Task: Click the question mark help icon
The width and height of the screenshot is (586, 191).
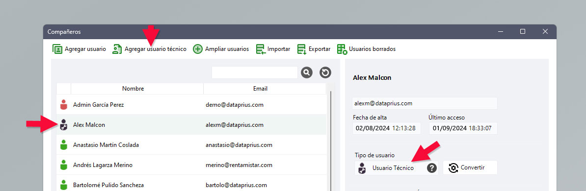Action: point(432,168)
